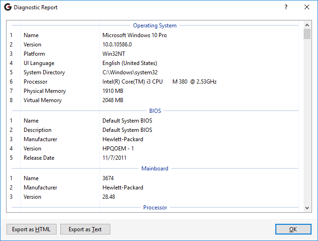Image resolution: width=318 pixels, height=241 pixels.
Task: Select the Mainboard name value 3674
Action: pyautogui.click(x=108, y=178)
